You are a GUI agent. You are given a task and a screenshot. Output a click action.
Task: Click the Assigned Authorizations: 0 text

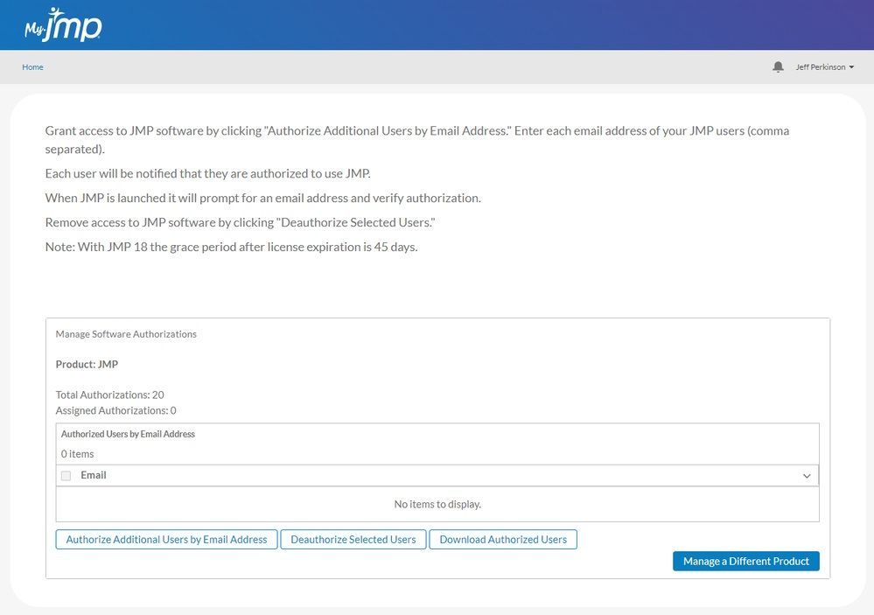click(x=115, y=410)
